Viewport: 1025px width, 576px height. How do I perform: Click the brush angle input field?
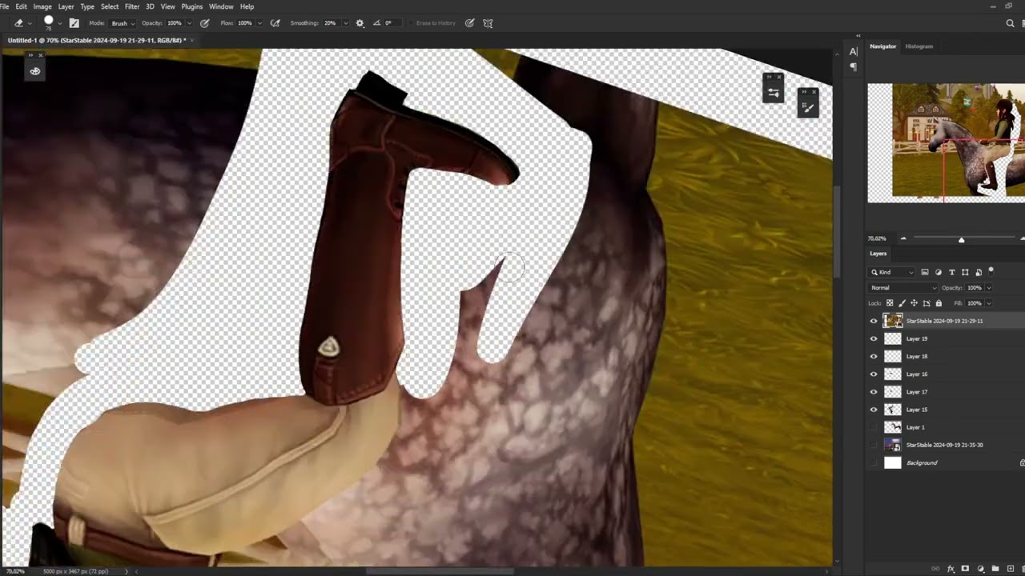coord(394,23)
